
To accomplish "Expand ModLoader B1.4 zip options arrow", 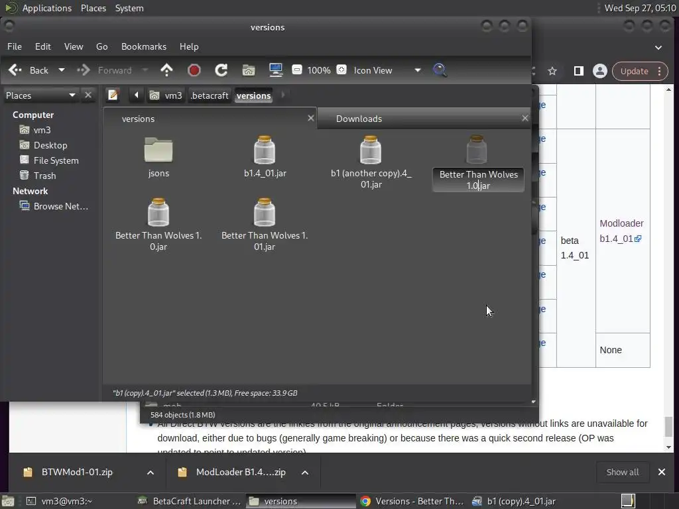I will 305,472.
